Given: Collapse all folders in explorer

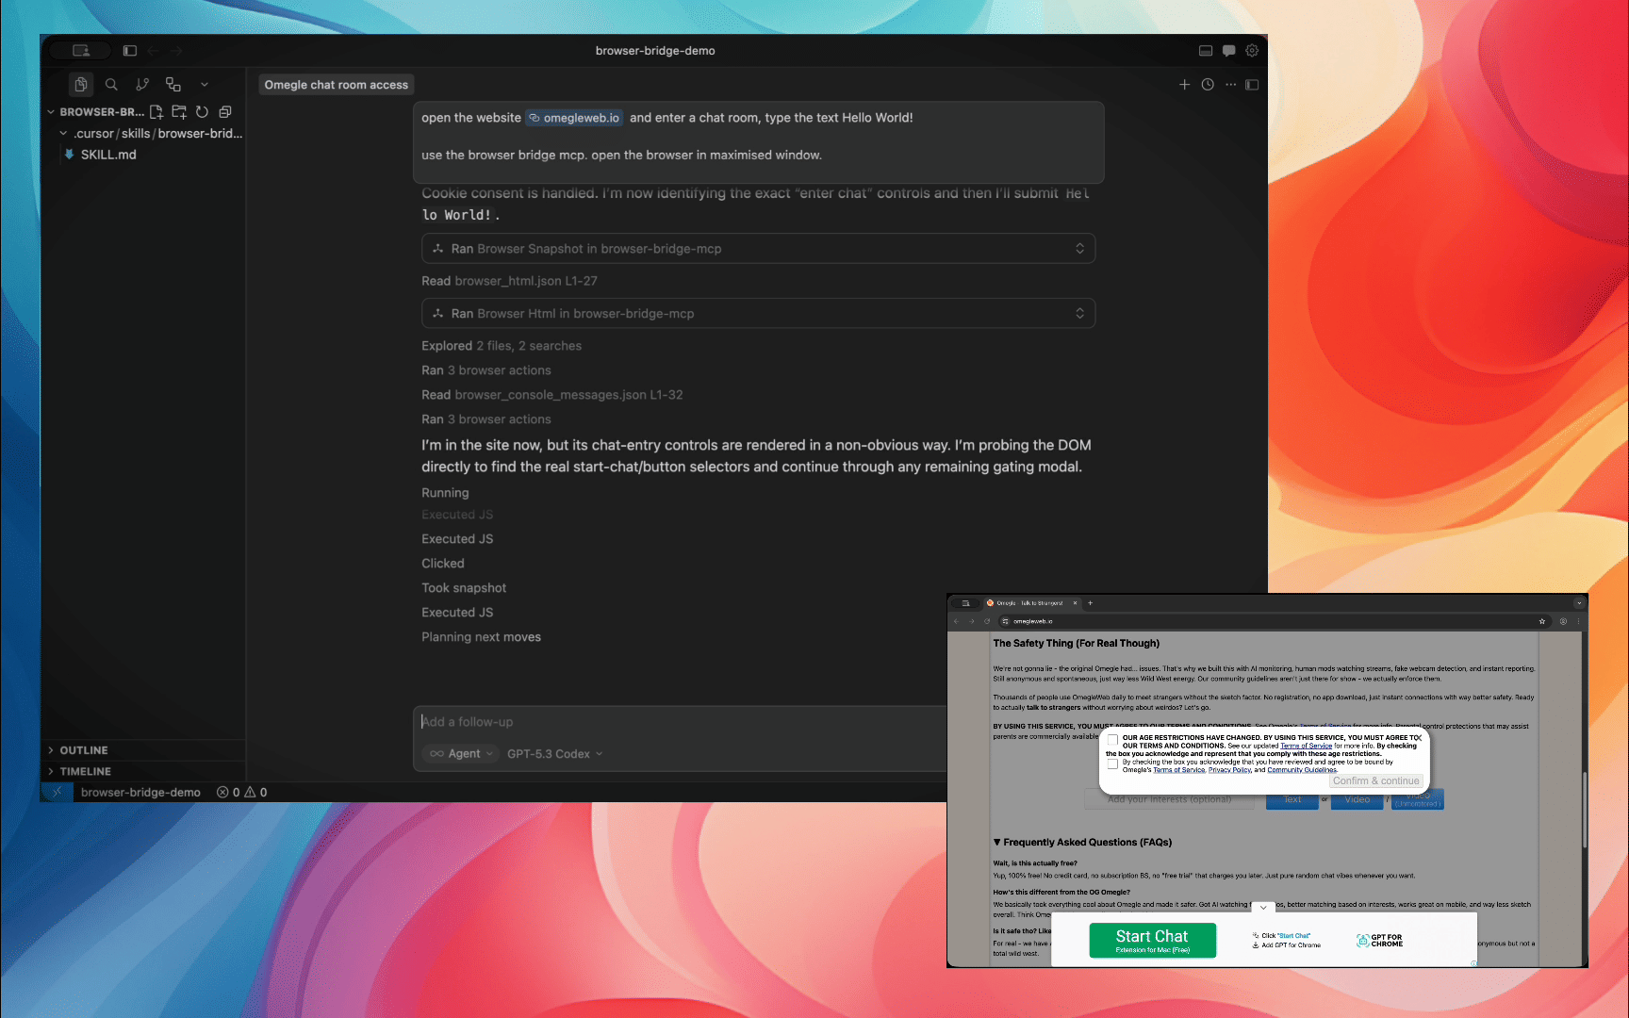Looking at the screenshot, I should point(225,111).
